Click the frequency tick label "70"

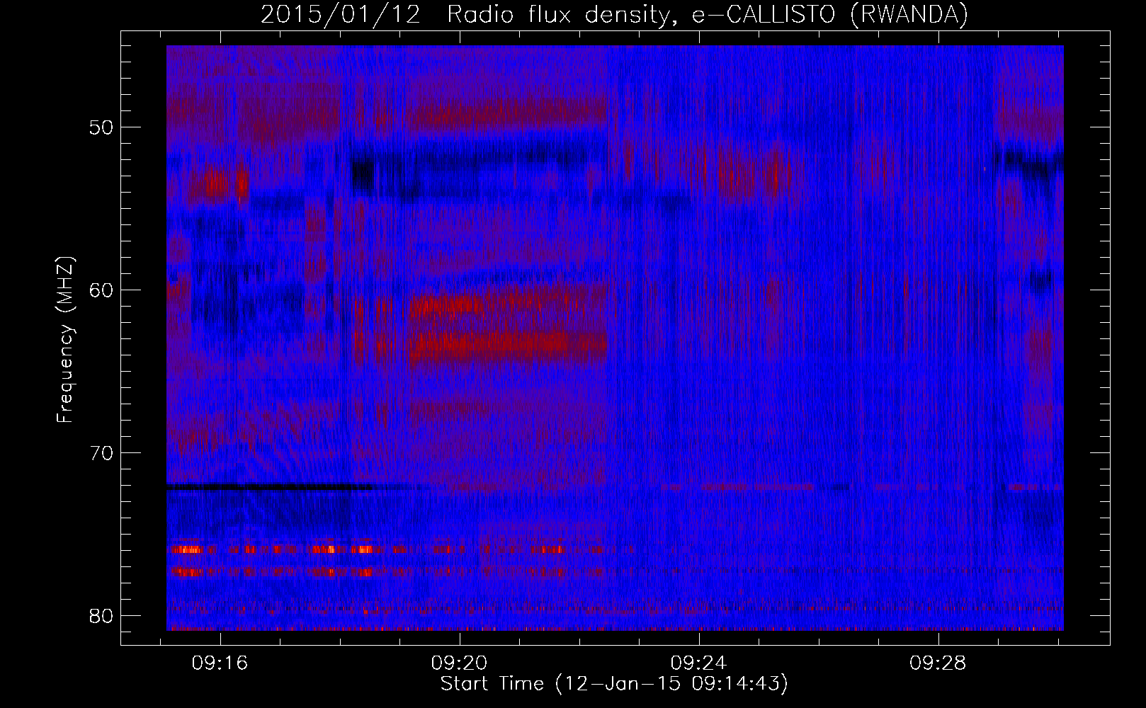tap(102, 453)
